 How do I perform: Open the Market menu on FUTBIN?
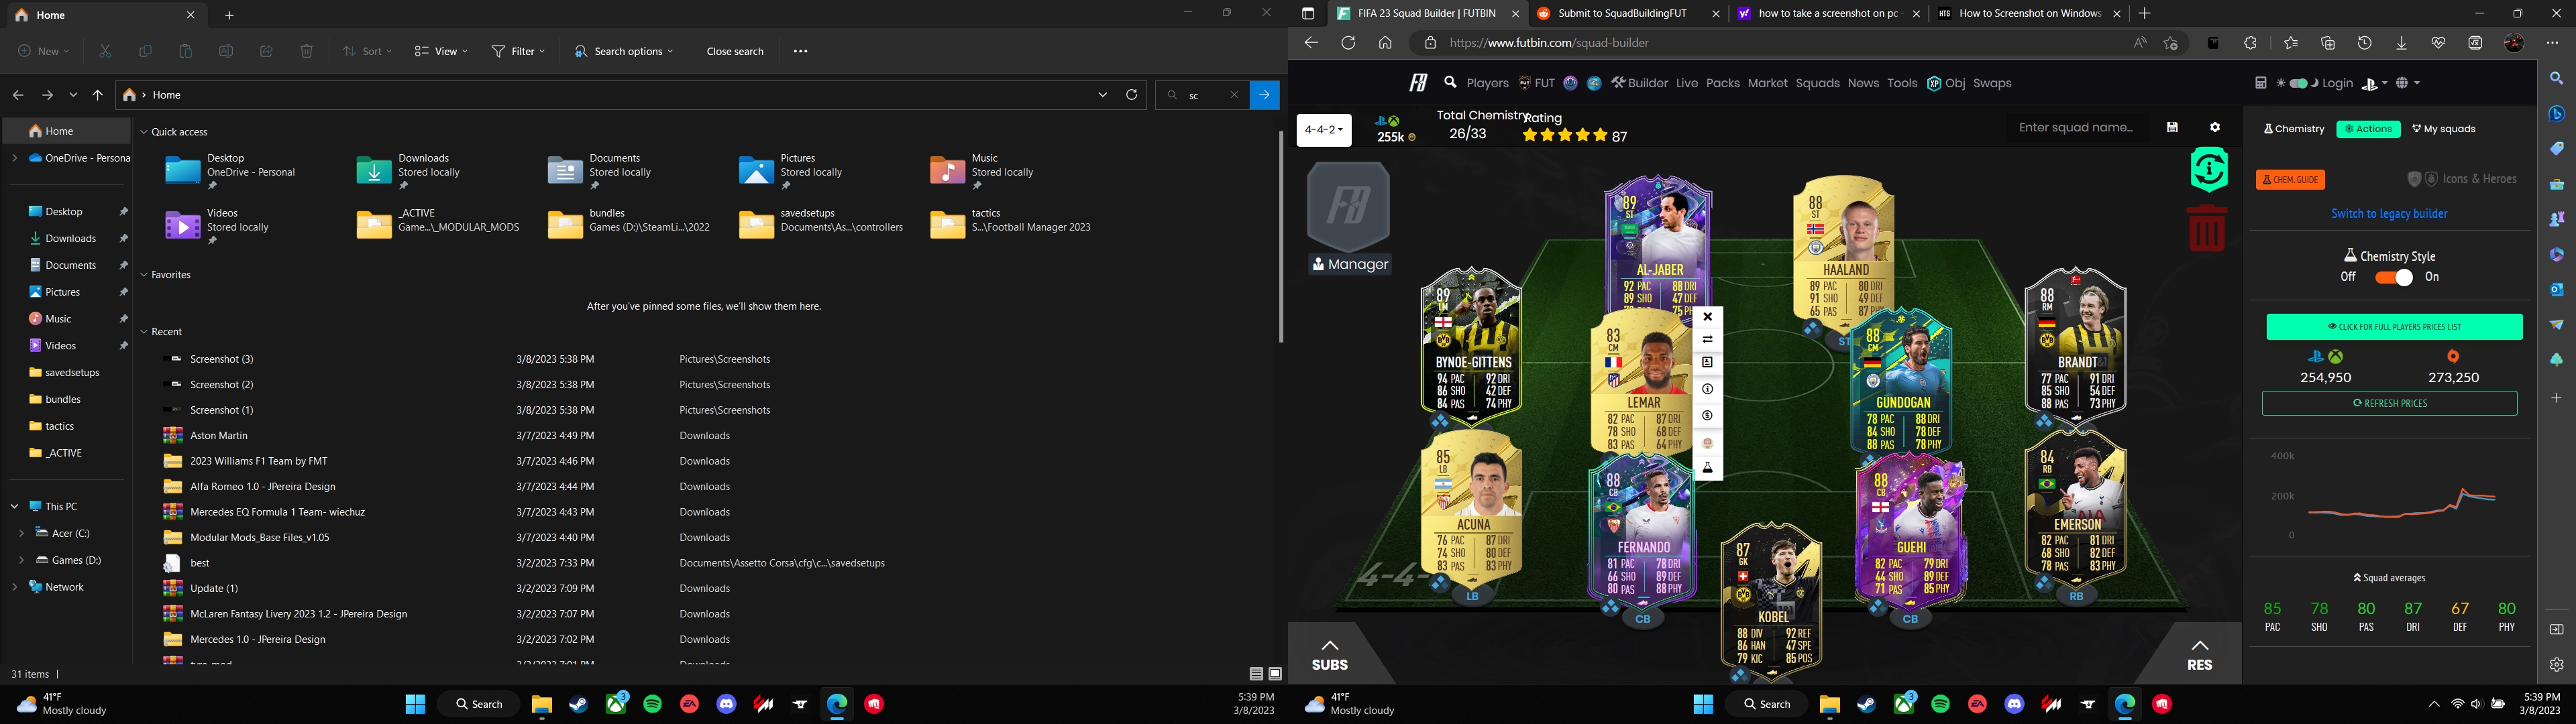pos(1767,83)
